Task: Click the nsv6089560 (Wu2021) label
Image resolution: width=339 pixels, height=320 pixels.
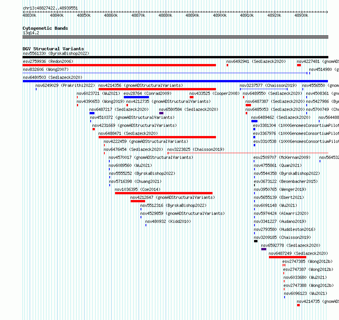Action: 130,165
